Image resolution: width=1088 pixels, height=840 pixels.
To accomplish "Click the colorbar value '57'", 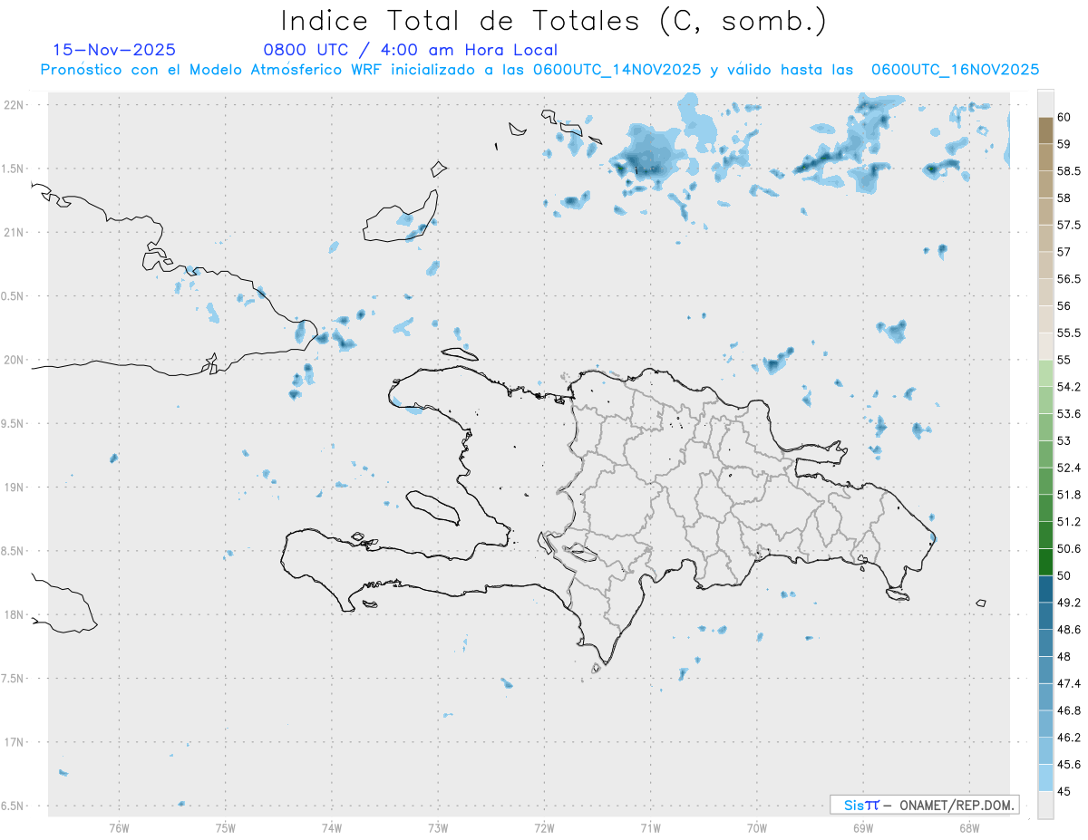I will click(x=1064, y=252).
